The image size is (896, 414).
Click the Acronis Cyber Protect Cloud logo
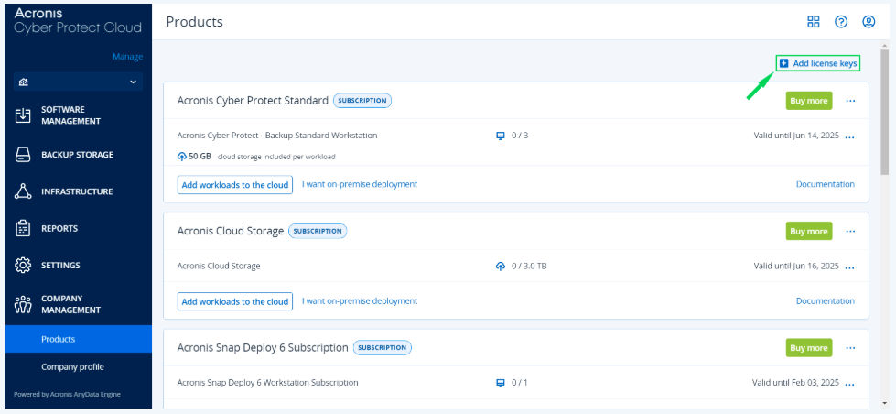click(78, 21)
